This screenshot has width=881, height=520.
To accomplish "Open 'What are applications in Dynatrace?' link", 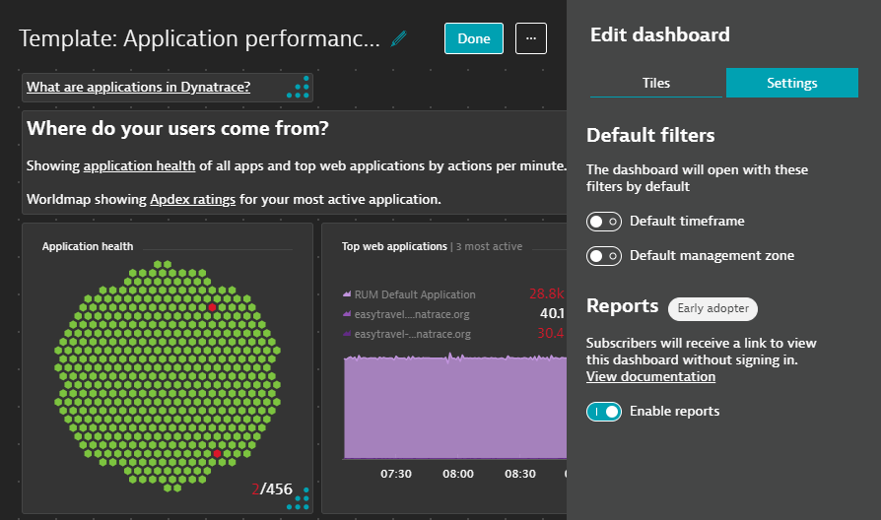I will [x=138, y=87].
